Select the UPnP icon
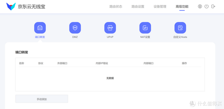The image size is (224, 109). pos(110,28)
